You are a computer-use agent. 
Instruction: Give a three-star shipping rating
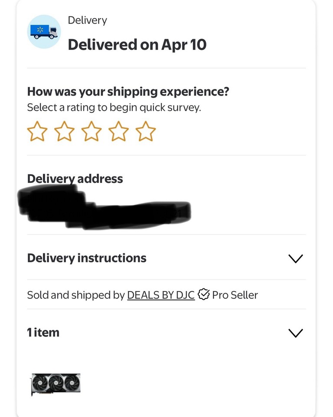click(x=91, y=132)
